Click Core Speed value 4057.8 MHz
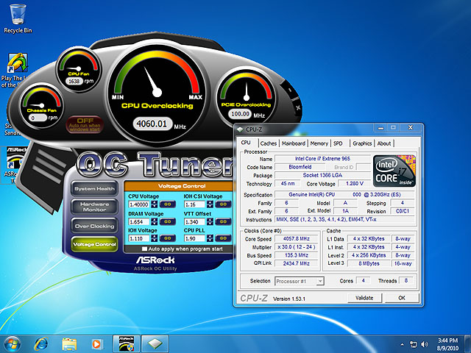 click(x=296, y=238)
